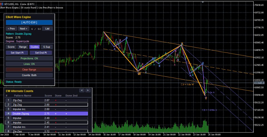This screenshot has width=267, height=137.
Task: Click the 15 Jun 16:00 time axis label
Action: (110, 134)
